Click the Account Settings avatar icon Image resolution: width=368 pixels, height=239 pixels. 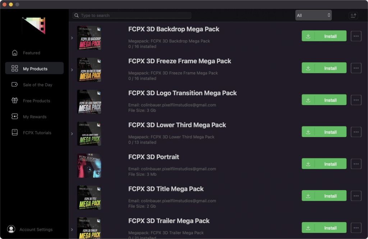click(x=11, y=229)
